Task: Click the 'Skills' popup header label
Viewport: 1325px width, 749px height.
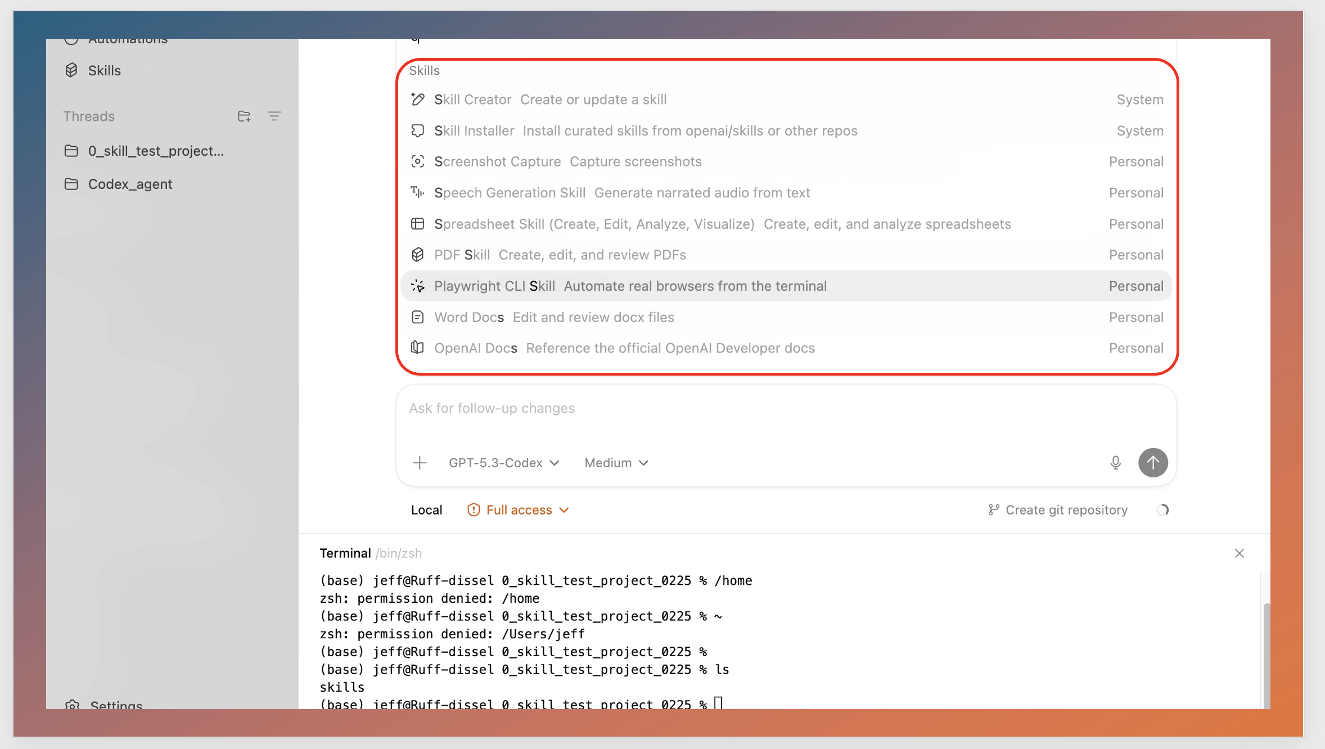Action: tap(424, 70)
